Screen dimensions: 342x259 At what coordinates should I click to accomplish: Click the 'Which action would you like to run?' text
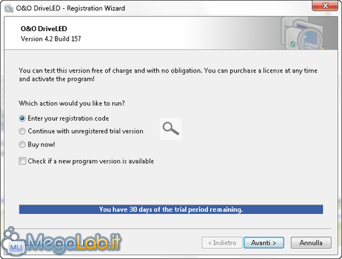click(x=72, y=104)
